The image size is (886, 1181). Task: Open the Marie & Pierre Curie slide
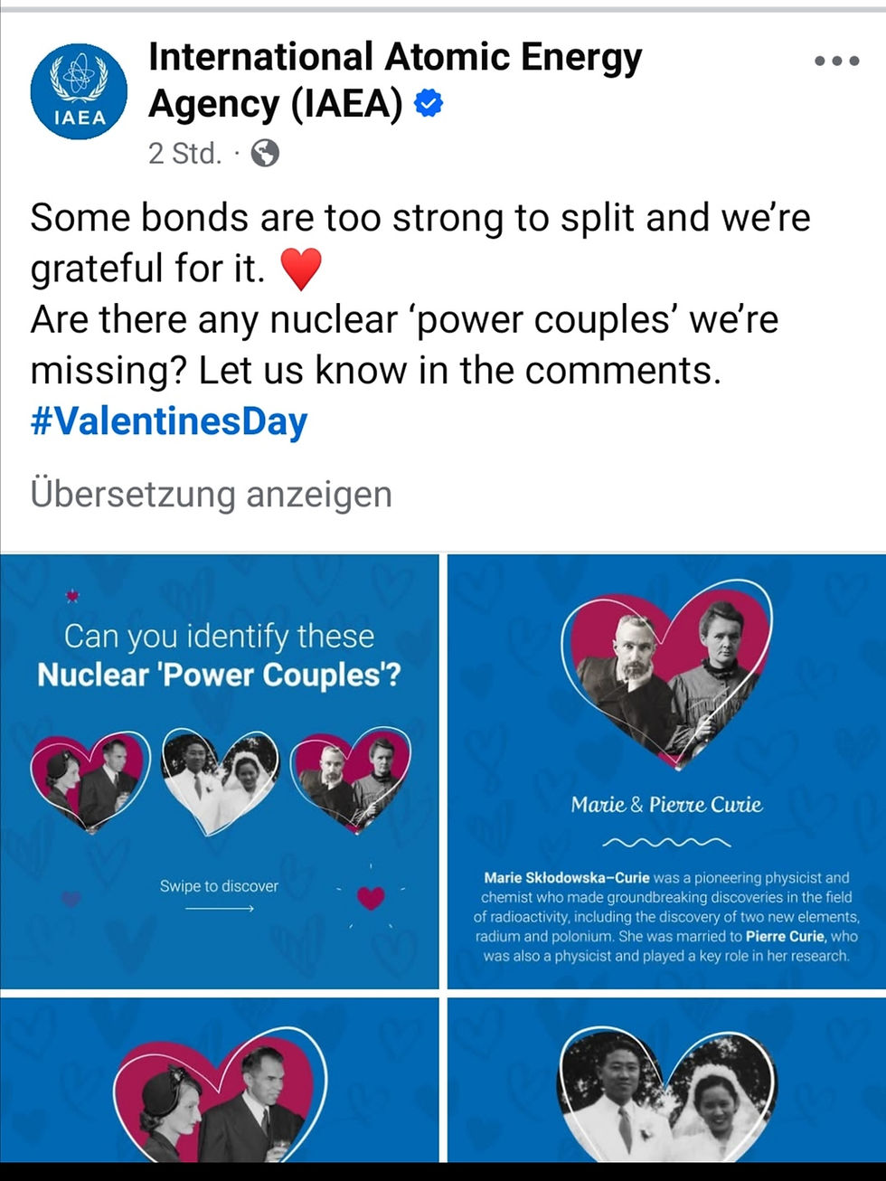[x=666, y=769]
